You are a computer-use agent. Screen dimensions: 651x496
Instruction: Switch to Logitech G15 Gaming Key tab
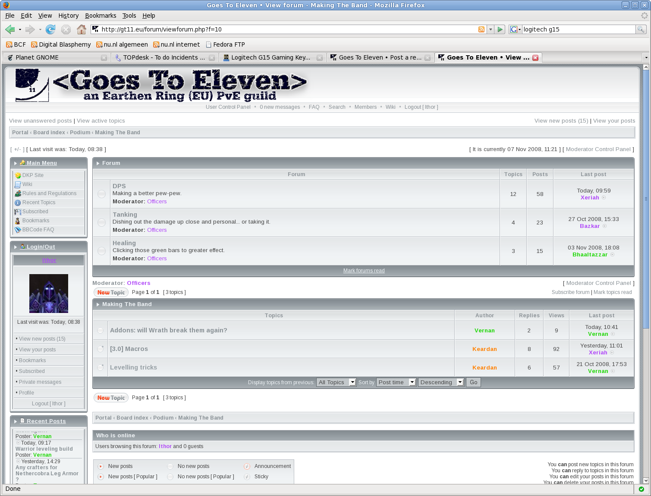pos(270,57)
